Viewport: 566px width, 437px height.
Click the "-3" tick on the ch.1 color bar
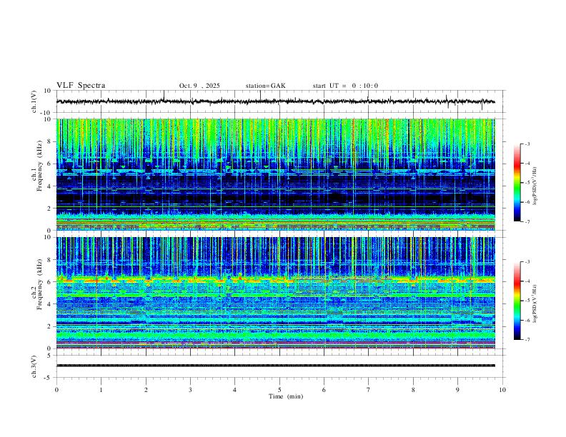527,144
